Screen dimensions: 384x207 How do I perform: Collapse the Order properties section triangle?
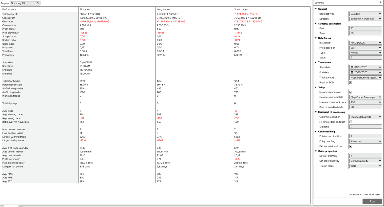coord(316,151)
